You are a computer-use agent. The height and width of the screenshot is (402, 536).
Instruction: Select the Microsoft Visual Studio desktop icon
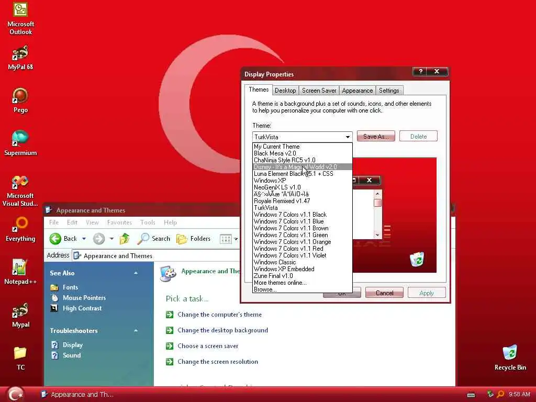(x=20, y=191)
